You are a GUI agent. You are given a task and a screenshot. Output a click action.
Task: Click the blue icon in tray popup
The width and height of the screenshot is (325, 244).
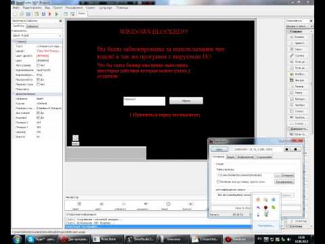pyautogui.click(x=274, y=199)
